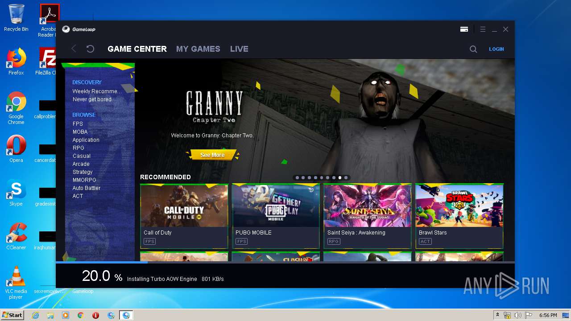Screen dimensions: 571x321
Task: Open Never get bored in Discovery
Action: pyautogui.click(x=92, y=99)
